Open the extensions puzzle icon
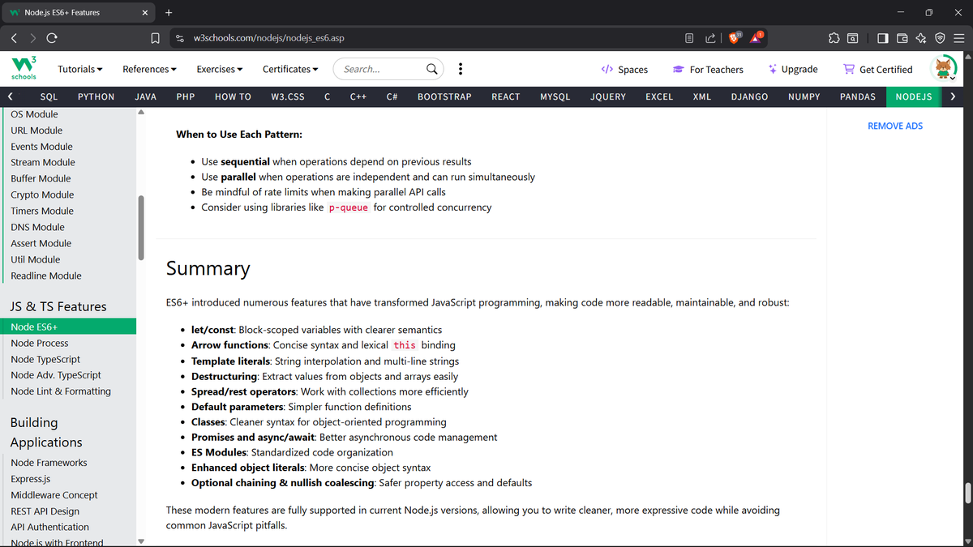 click(834, 37)
